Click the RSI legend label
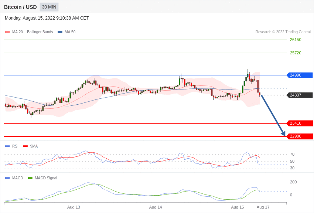 [15, 146]
